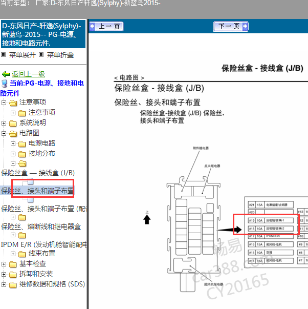Screen dimensions: 308x309
Task: Click the icon beside 菜单展开
Action: tap(4, 55)
